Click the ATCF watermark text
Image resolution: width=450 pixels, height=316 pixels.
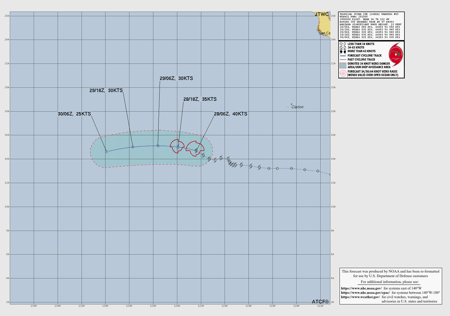320,302
